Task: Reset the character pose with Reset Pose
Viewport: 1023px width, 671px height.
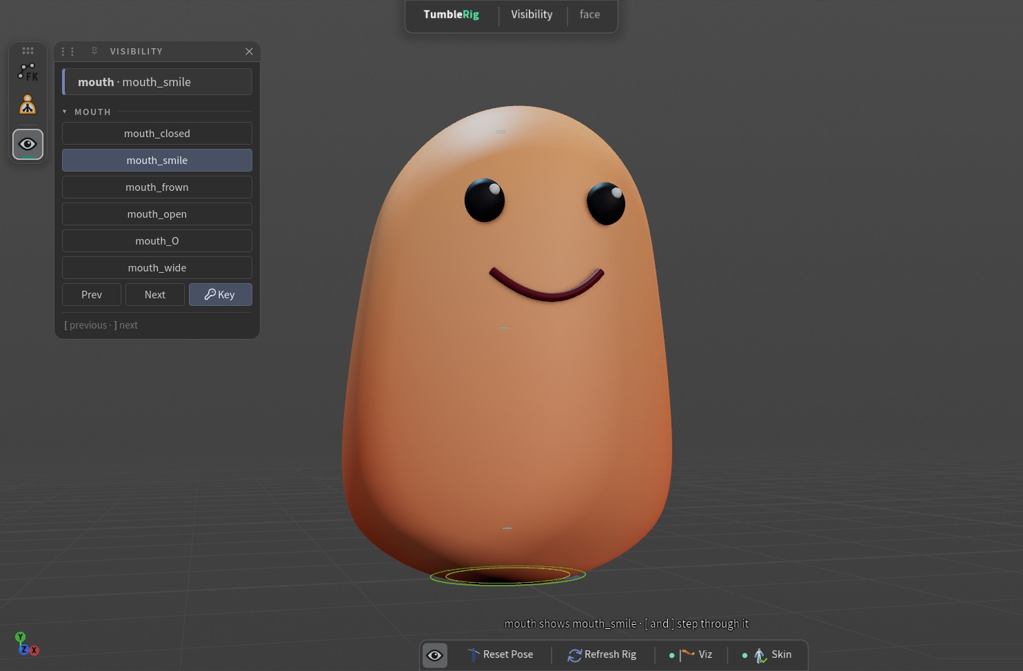Action: [500, 655]
